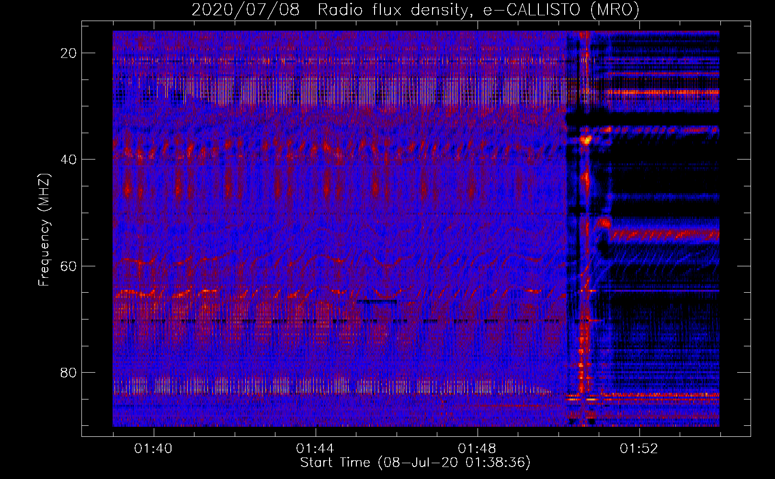Click the bright yellow burst spot near 37 MHz
Image resolution: width=775 pixels, height=479 pixels.
[x=585, y=140]
